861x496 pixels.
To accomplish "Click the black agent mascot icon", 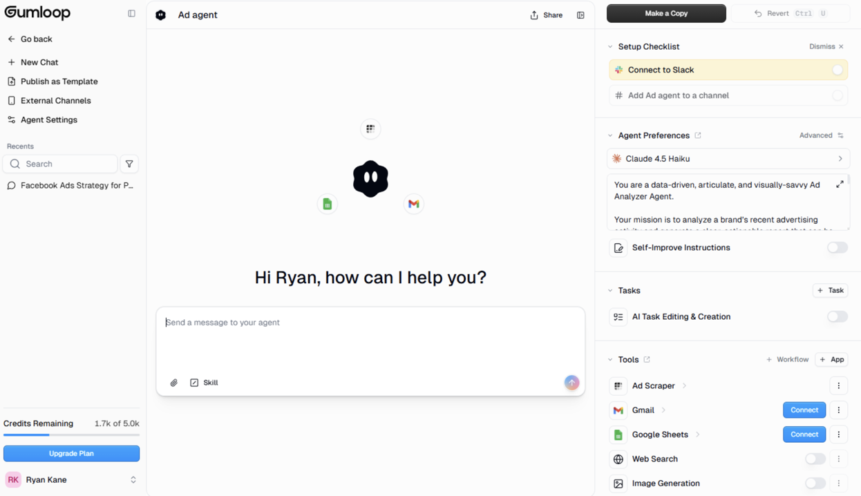I will click(x=370, y=179).
